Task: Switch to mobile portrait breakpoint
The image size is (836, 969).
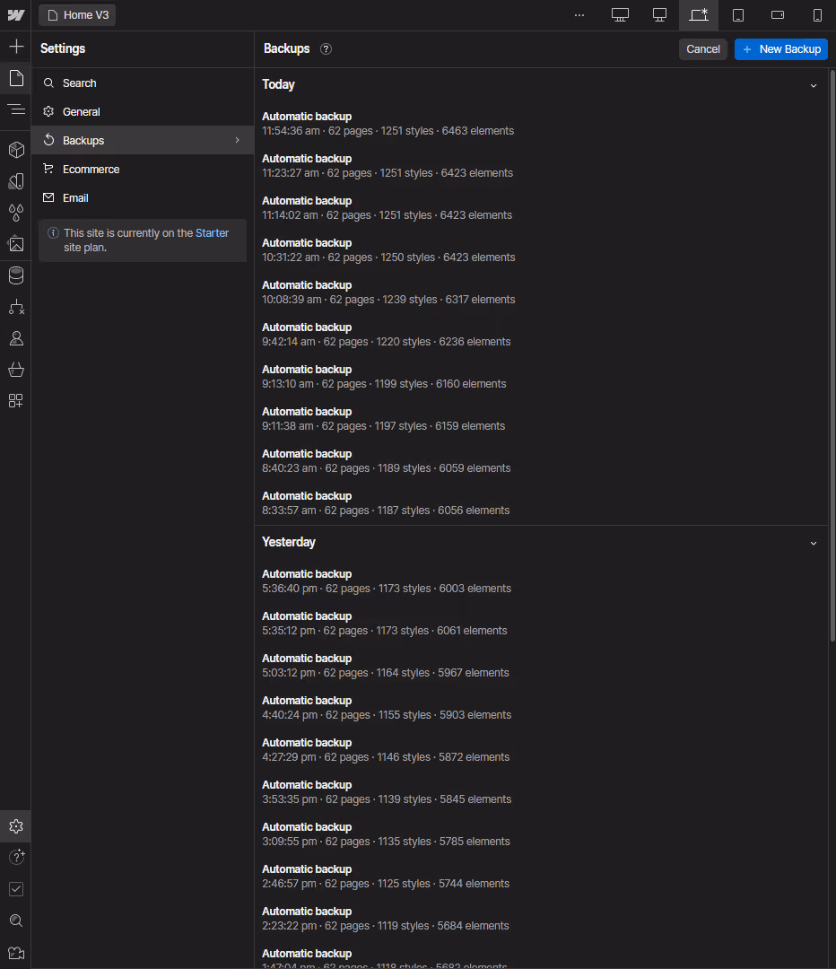Action: tap(817, 15)
